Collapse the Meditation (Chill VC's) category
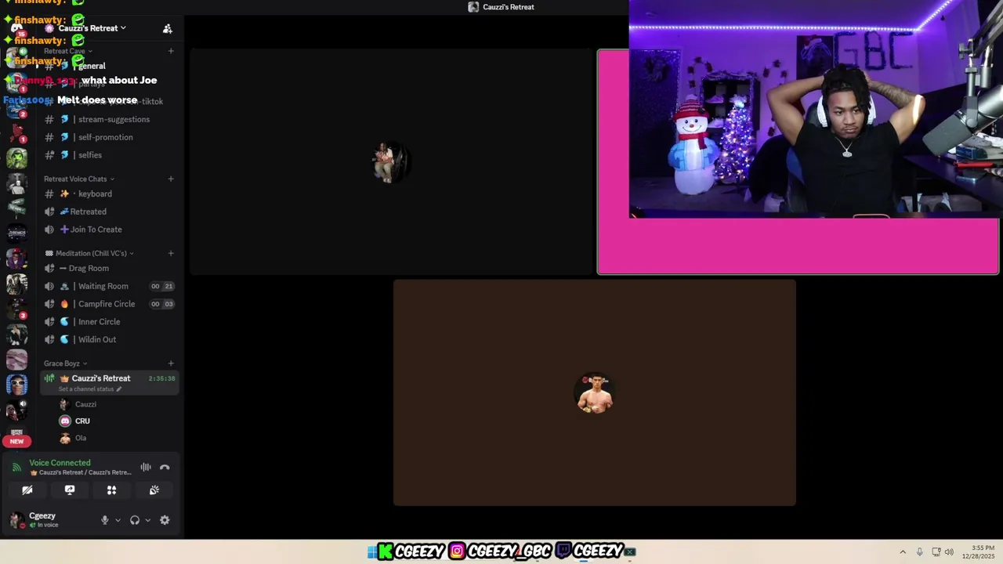 pos(89,253)
